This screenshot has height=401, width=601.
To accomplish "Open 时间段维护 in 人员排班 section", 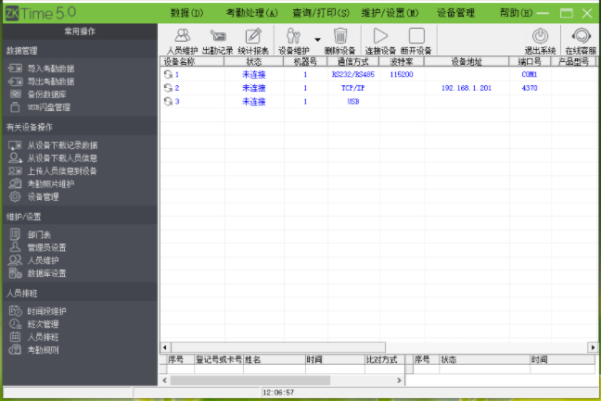I will (x=47, y=312).
